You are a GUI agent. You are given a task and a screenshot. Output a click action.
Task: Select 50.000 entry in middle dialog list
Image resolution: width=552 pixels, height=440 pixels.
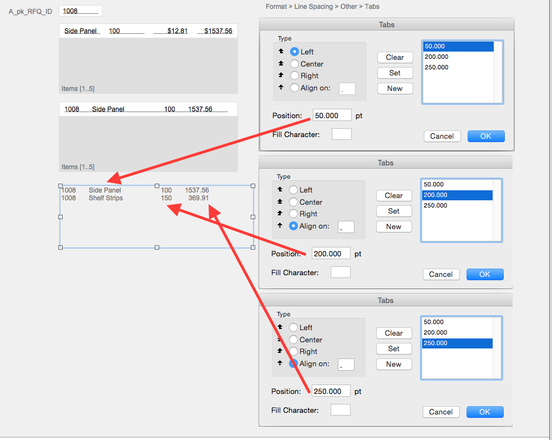click(x=457, y=184)
